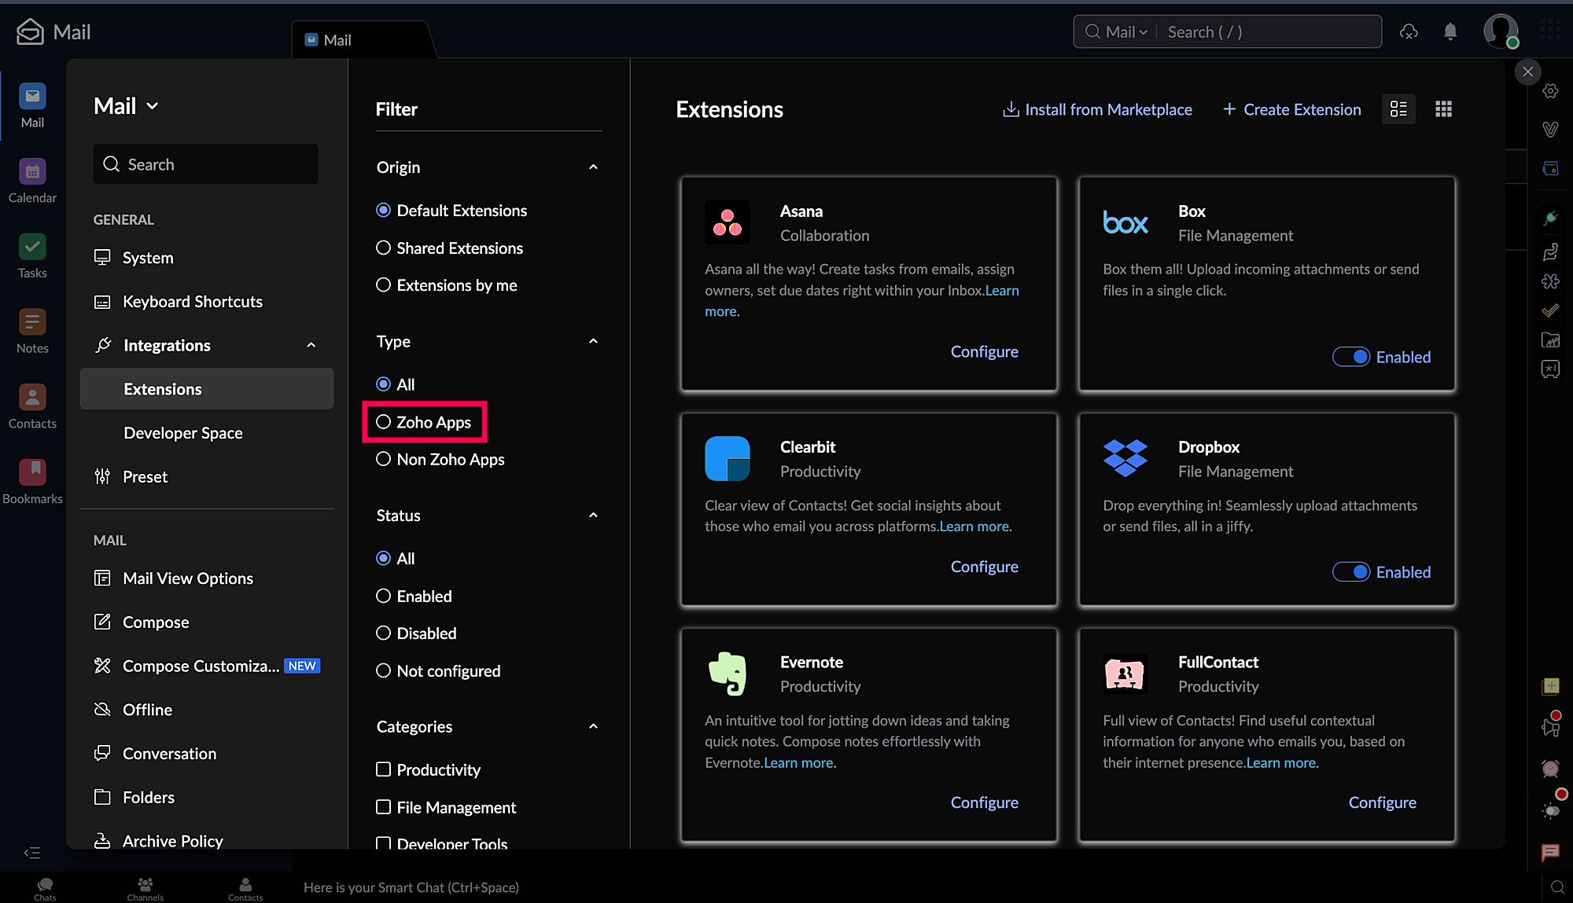Check the File Management category
Screen dimensions: 1573x903
[446, 808]
